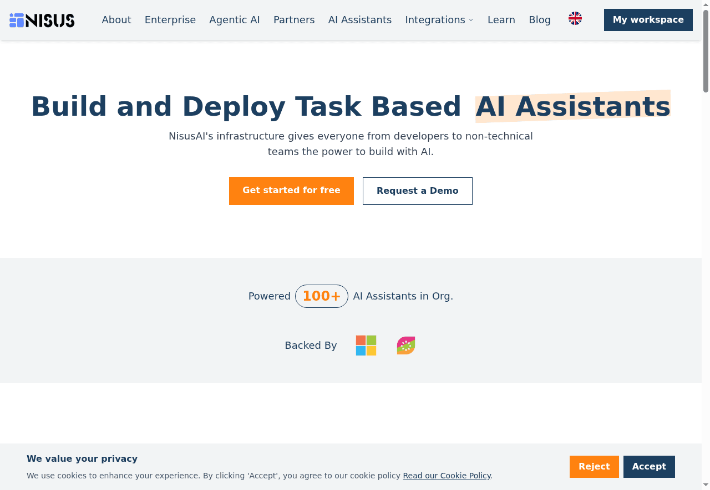710x490 pixels.
Task: Expand the Integrations dropdown
Action: pyautogui.click(x=435, y=19)
